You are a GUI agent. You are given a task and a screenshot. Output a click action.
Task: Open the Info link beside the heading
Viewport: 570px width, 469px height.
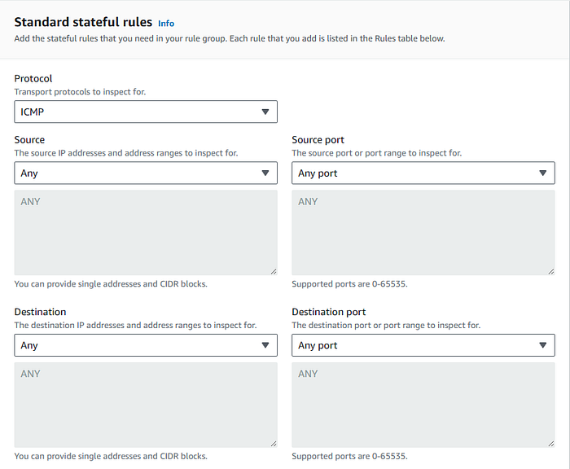[x=166, y=24]
